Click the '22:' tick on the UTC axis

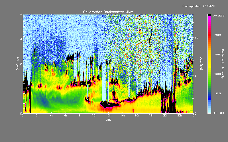click(x=180, y=116)
